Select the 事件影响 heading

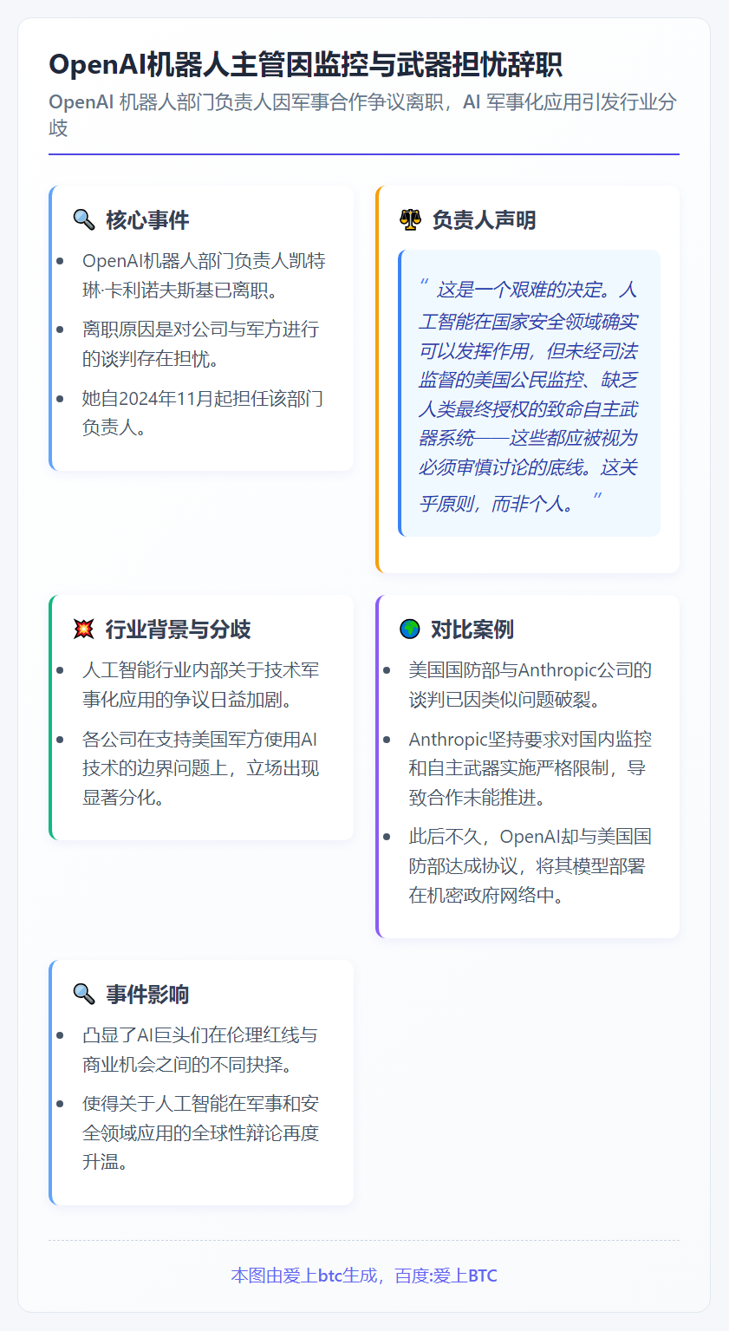(147, 994)
